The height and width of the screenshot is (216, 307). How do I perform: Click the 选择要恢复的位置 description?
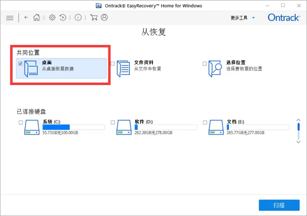244,69
